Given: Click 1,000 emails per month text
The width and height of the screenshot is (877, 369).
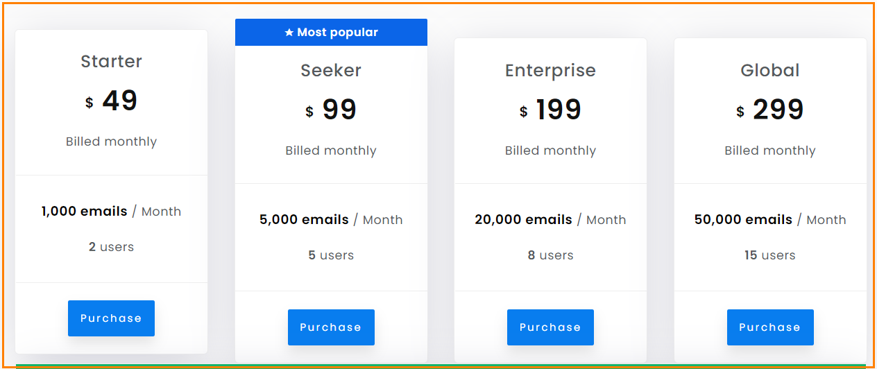Looking at the screenshot, I should point(111,212).
